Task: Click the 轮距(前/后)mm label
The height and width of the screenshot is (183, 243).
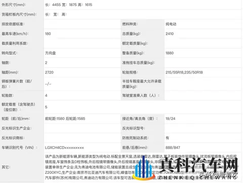Action: [x=16, y=118]
